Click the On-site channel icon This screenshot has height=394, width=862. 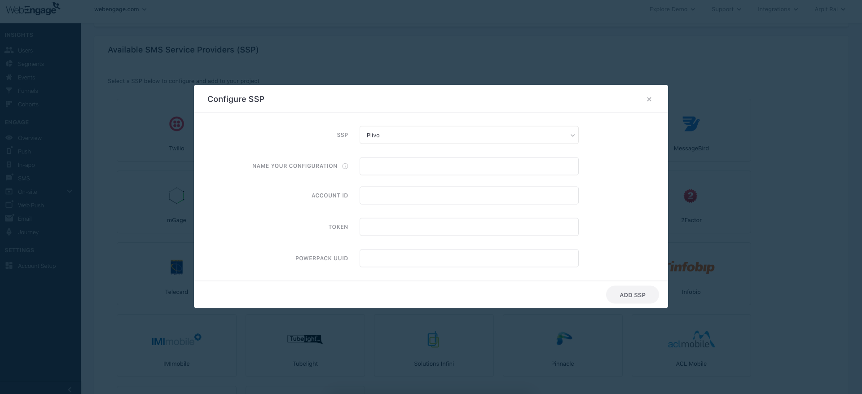9,192
